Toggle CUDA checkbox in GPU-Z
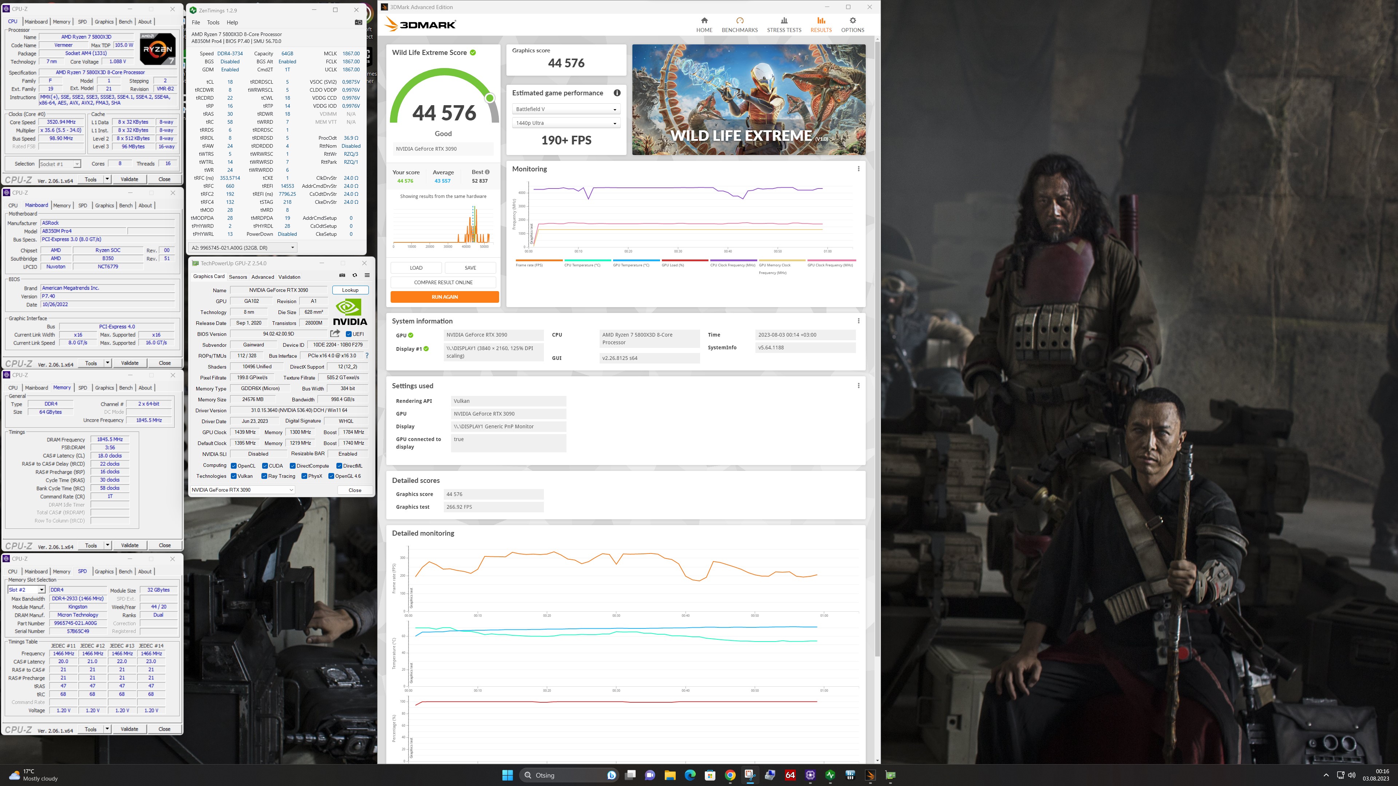Image resolution: width=1398 pixels, height=786 pixels. [265, 466]
